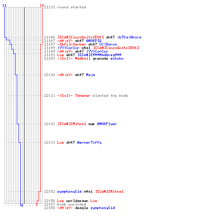Click the red survivor count 7 at graph bottom
This screenshot has height=221, width=199.
tap(37, 205)
